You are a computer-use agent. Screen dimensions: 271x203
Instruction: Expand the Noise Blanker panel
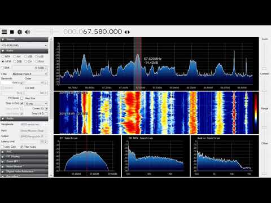(x=24, y=166)
